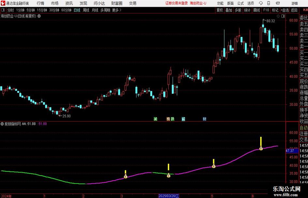This screenshot has width=308, height=198.
Task: Open the mail envelope icon
Action: click(x=278, y=3)
